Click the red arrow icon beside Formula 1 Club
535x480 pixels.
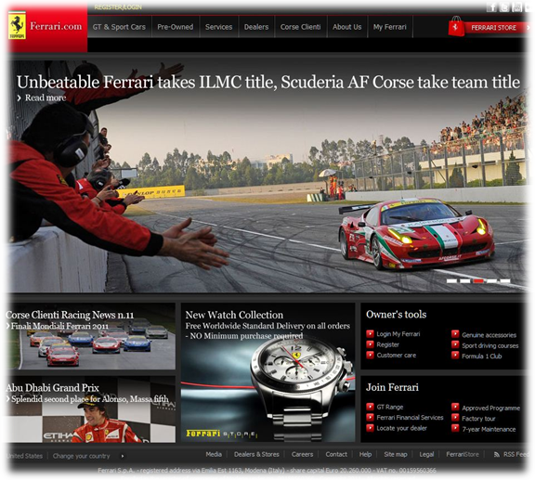coord(455,356)
